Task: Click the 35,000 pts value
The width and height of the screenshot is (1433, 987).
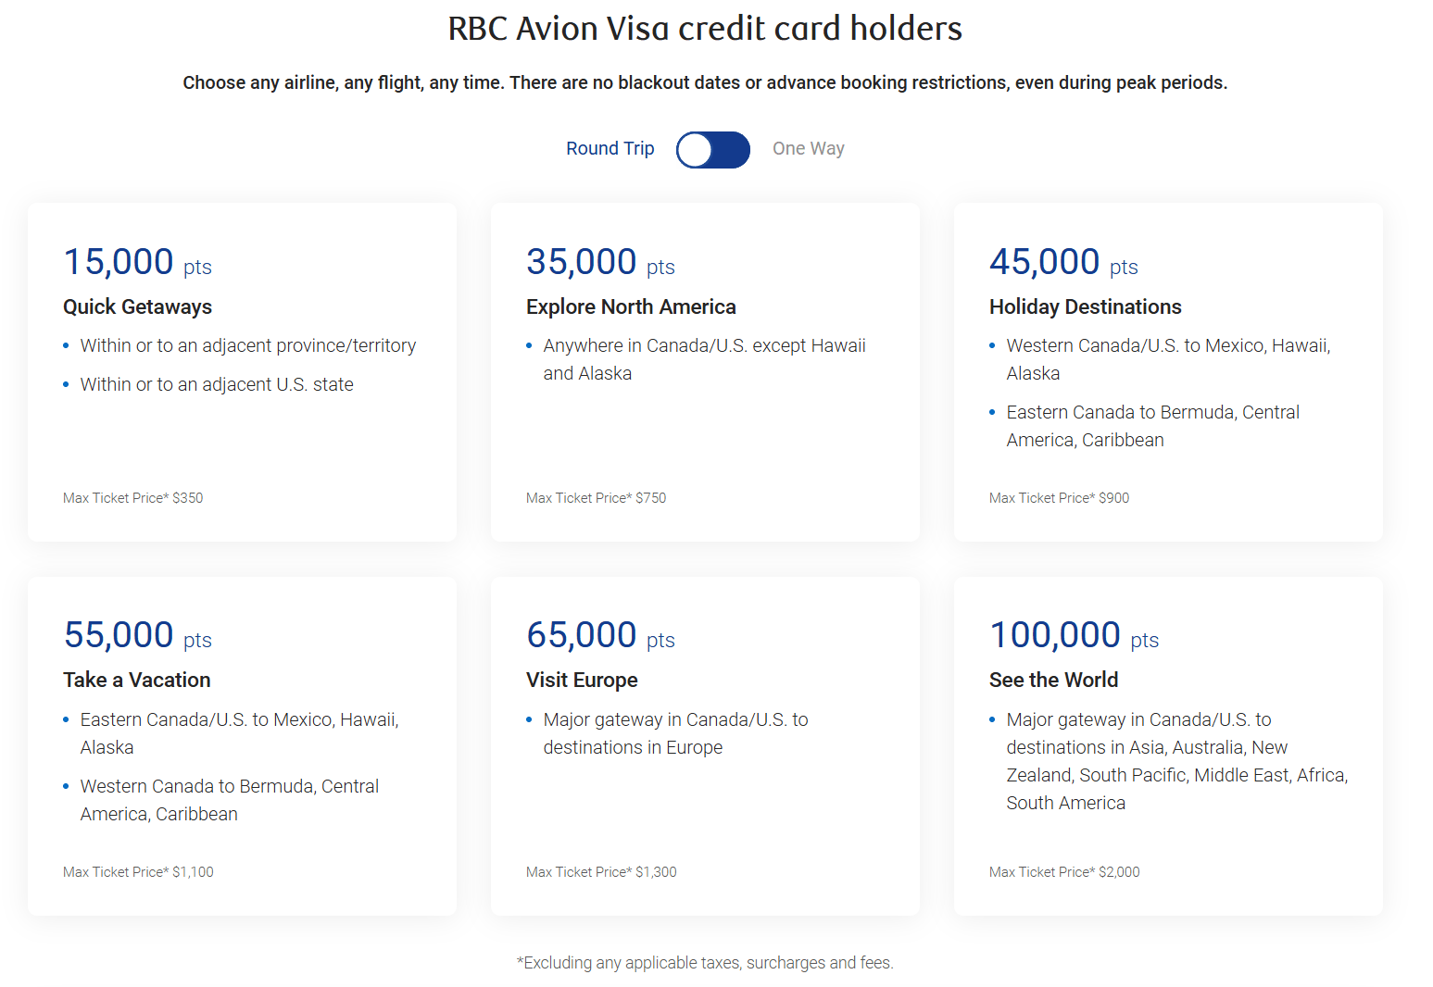Action: click(x=600, y=262)
